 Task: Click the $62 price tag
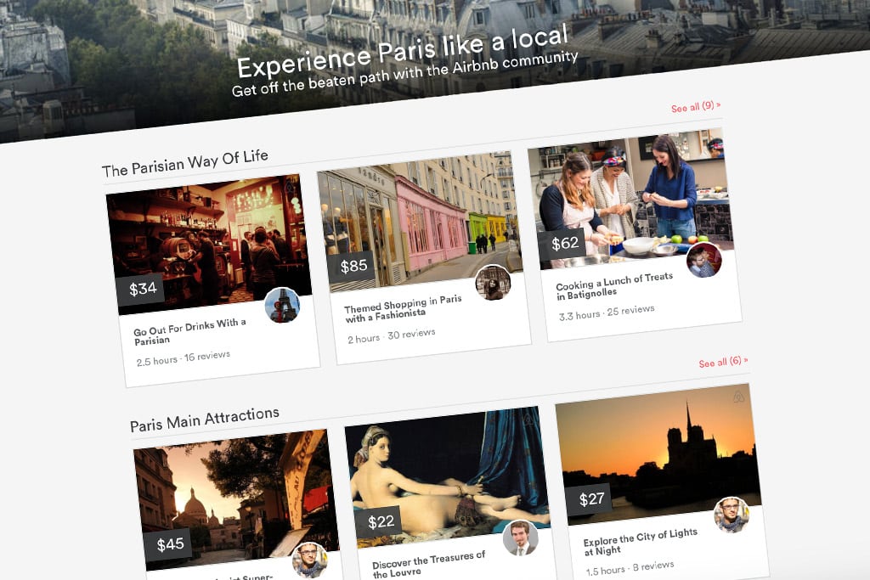coord(563,244)
